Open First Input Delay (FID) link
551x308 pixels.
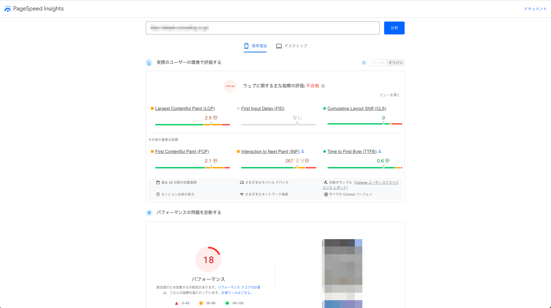(x=263, y=108)
